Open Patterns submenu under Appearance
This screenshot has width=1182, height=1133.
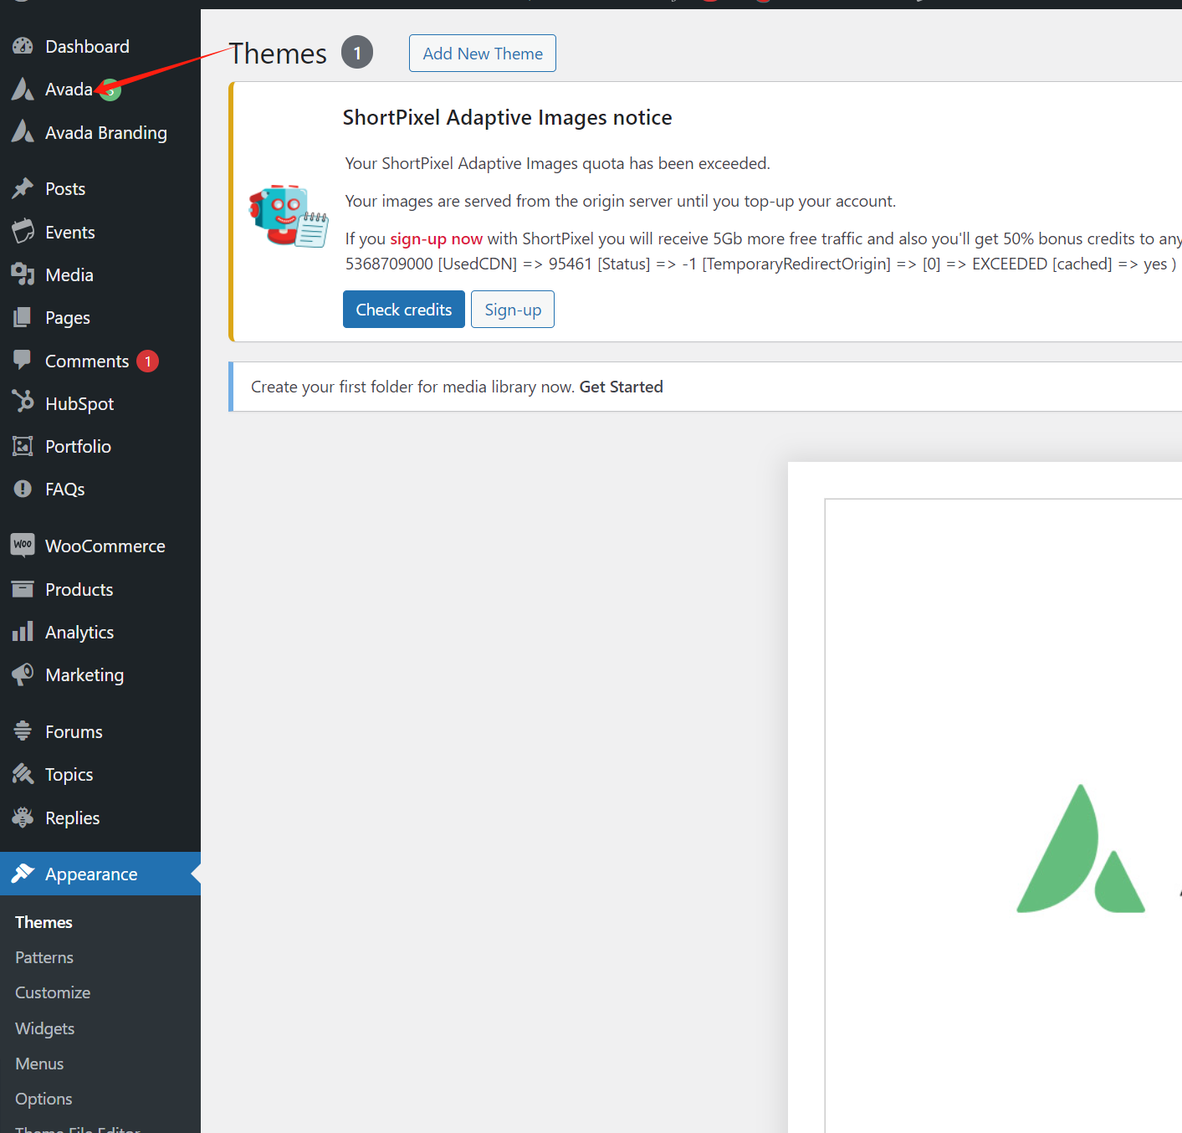click(44, 957)
